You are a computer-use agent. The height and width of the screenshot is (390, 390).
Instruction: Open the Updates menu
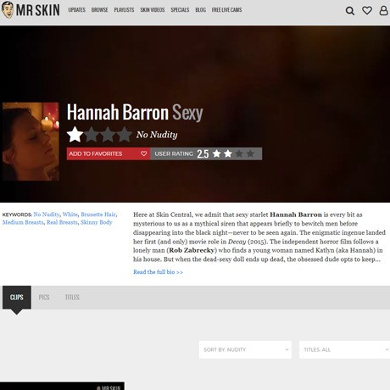tap(76, 10)
